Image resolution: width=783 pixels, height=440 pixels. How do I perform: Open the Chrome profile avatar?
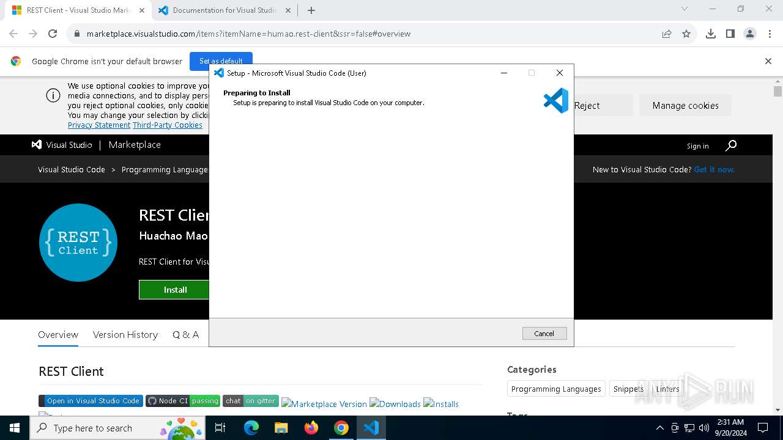750,34
